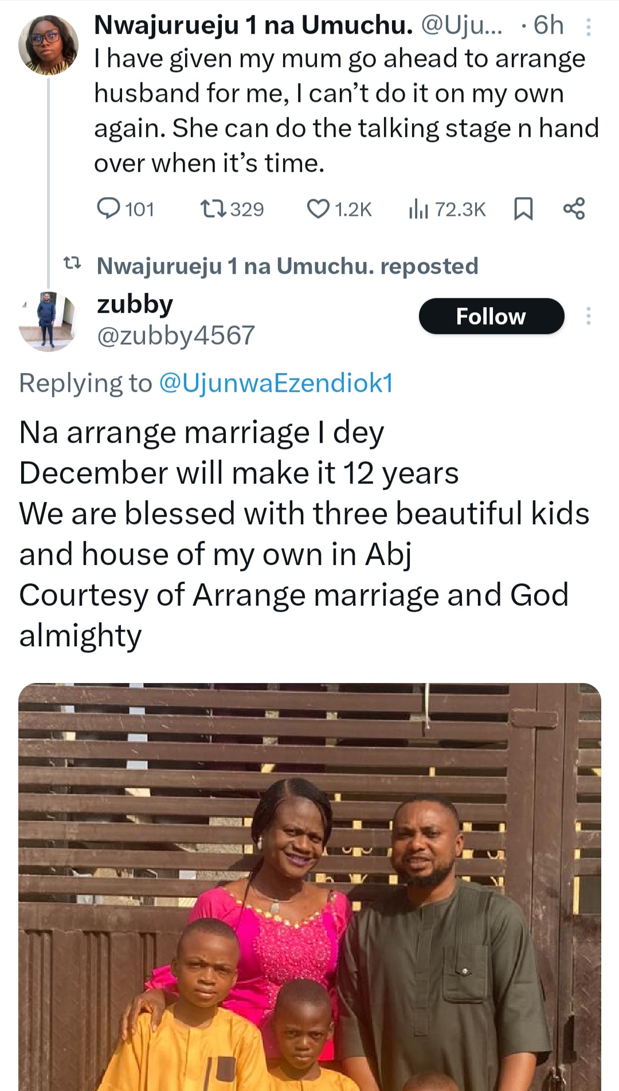Bookmark the arranged husband tweet
Viewport: 619px width, 1091px height.
[x=523, y=209]
